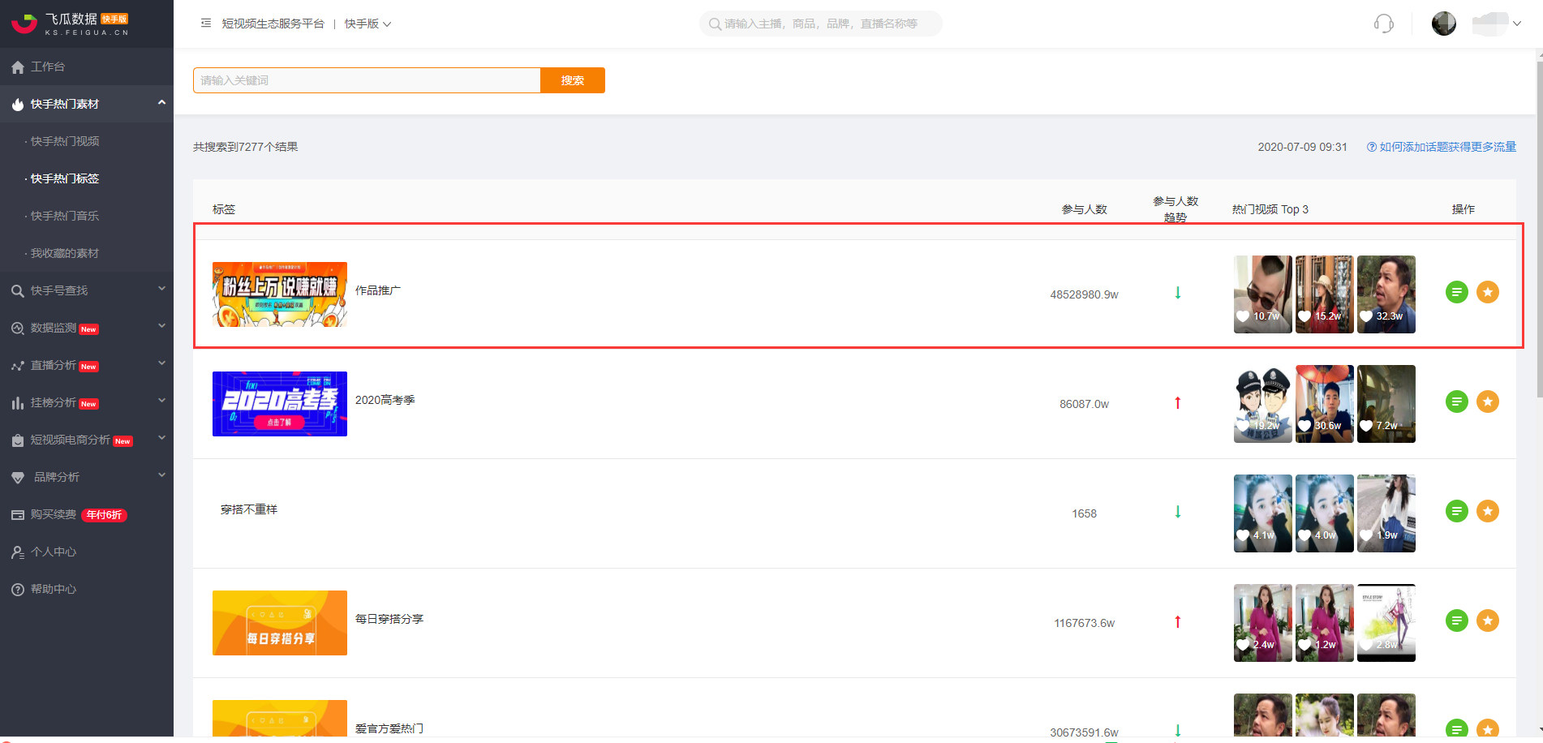This screenshot has height=743, width=1543.
Task: Click the sidebar collapse hamburger icon
Action: tap(206, 24)
